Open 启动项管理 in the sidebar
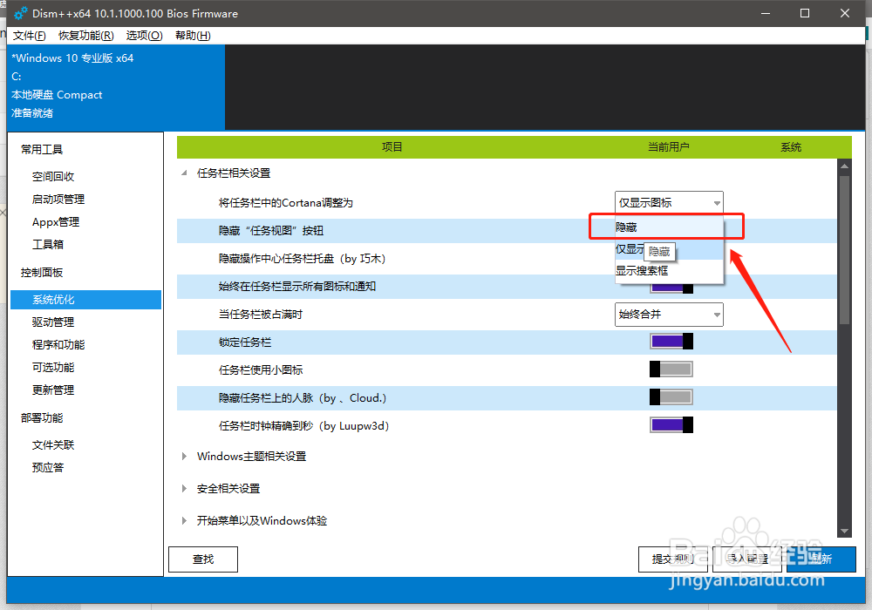 pos(58,200)
